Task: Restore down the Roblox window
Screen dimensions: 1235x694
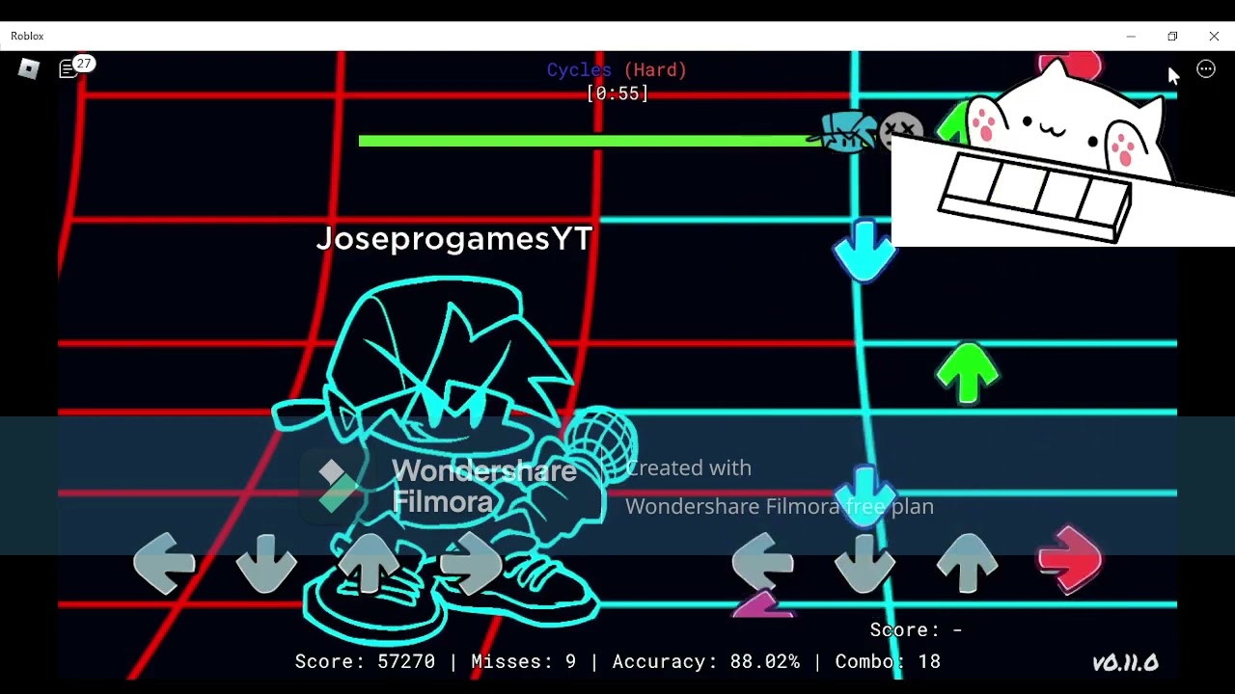Action: coord(1172,37)
